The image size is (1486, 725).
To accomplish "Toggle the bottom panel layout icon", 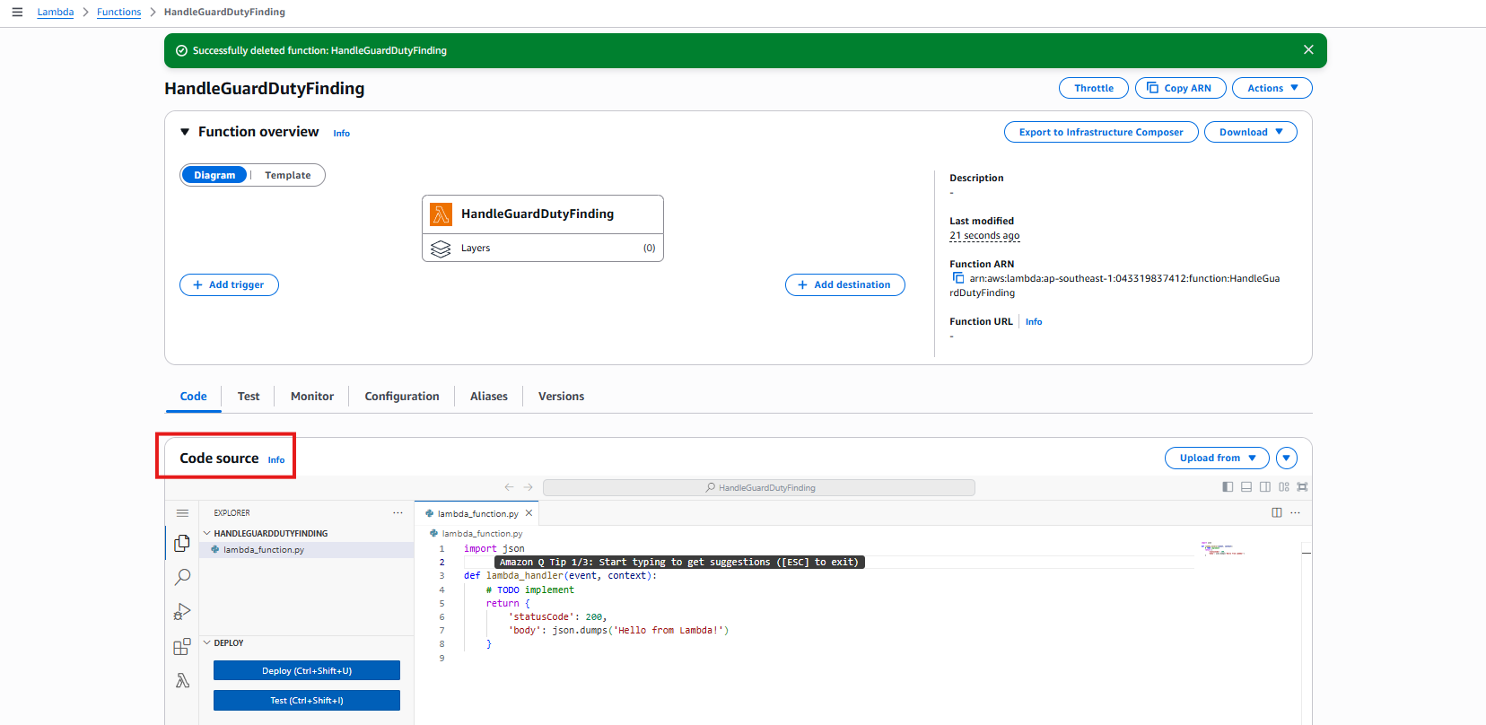I will (1246, 487).
